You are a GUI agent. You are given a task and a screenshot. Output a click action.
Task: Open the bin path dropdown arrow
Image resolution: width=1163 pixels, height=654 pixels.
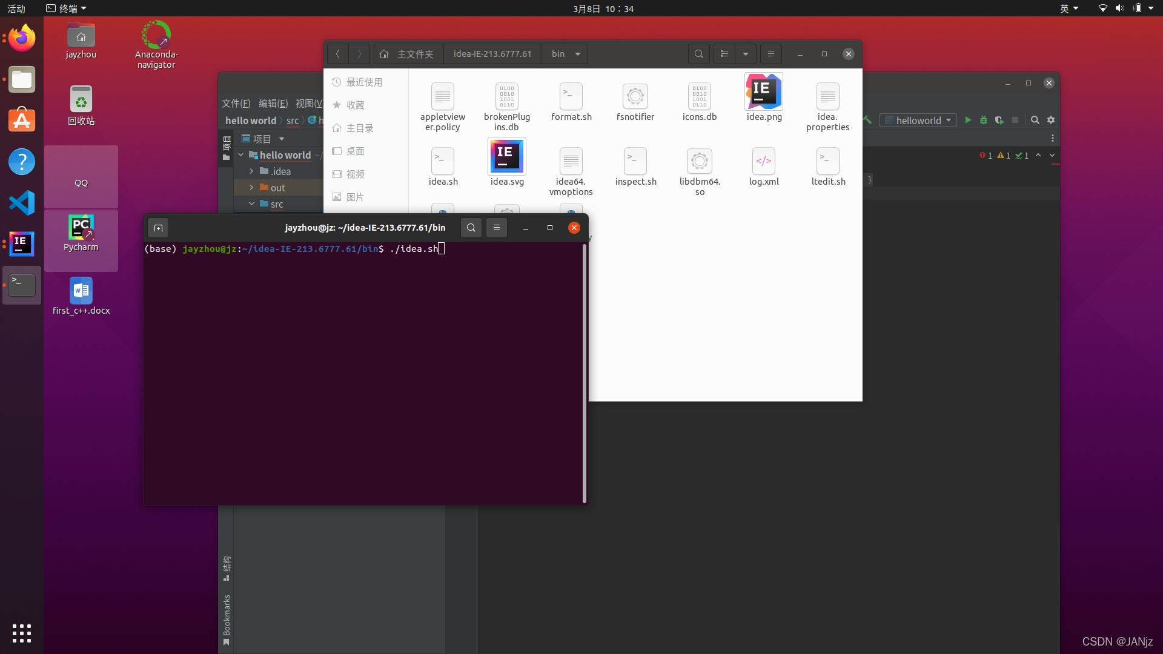pos(578,54)
